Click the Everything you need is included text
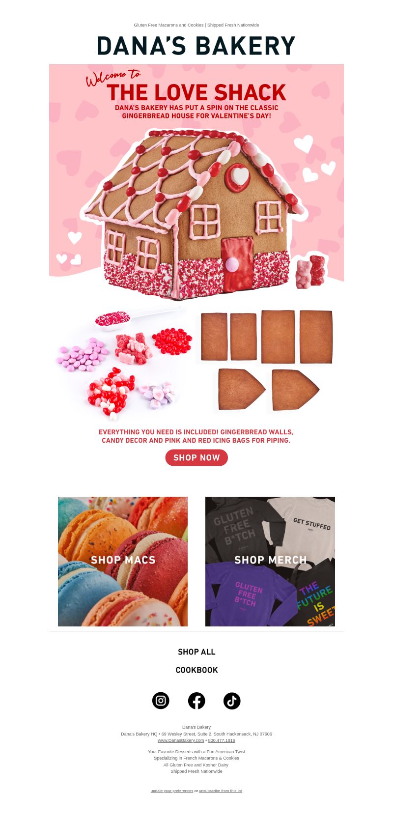The image size is (393, 821). click(x=196, y=436)
